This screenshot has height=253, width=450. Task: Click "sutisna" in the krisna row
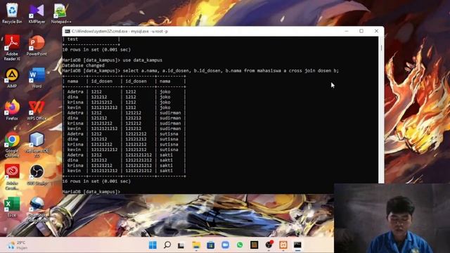tap(169, 144)
